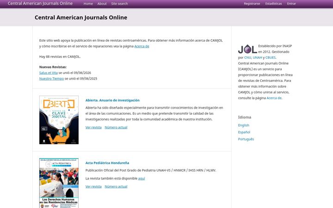
Task: Open the Home menu item
Action: [88, 4]
